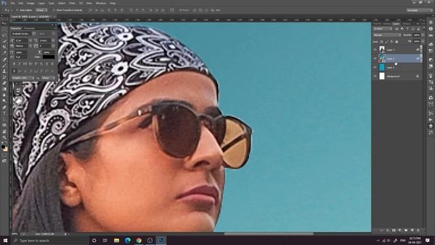This screenshot has height=245, width=435.
Task: Toggle Underline in Character panel
Action: (46, 64)
